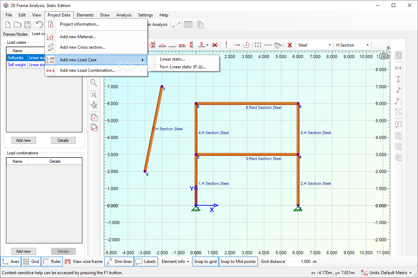Select the Softpedia load case row
This screenshot has height=278, width=418.
click(x=26, y=58)
